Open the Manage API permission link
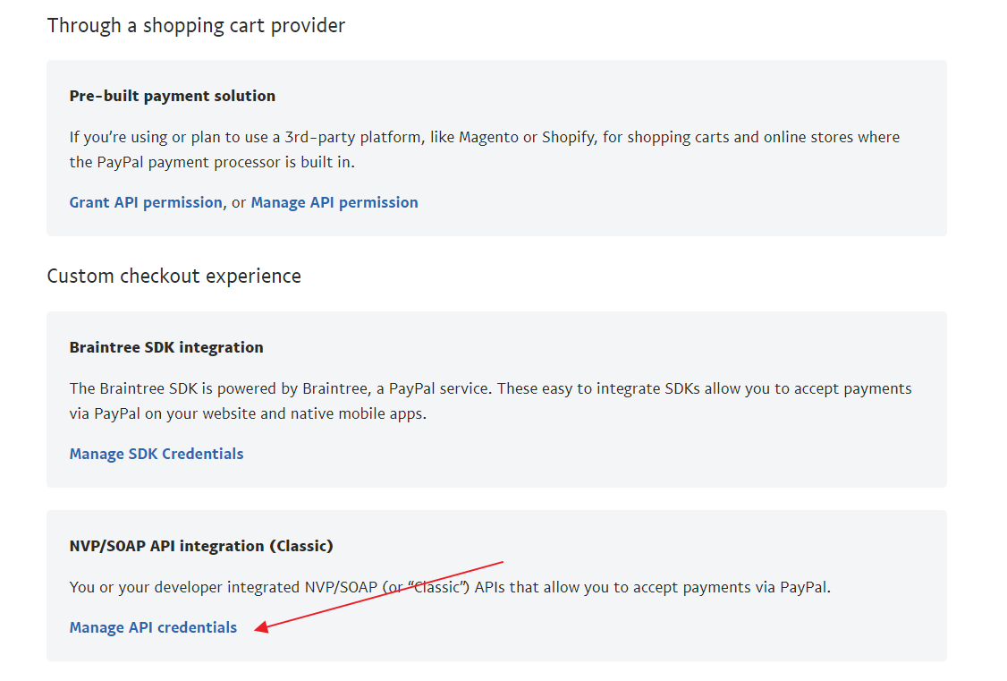1007x681 pixels. 334,202
